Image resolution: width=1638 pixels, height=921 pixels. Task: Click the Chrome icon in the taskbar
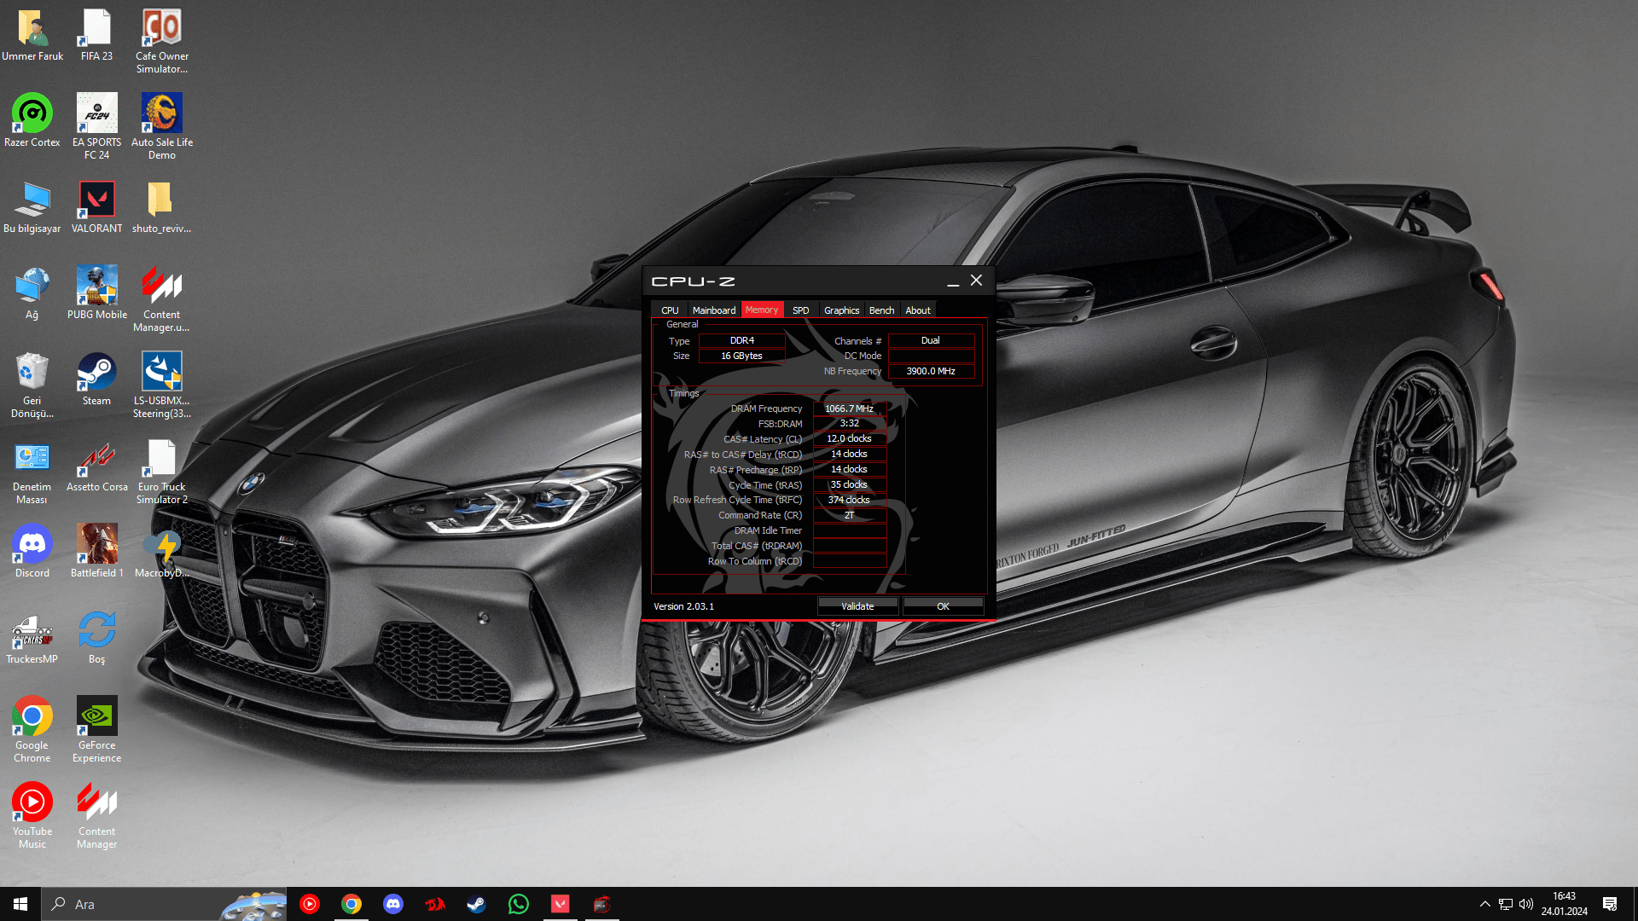click(x=351, y=904)
